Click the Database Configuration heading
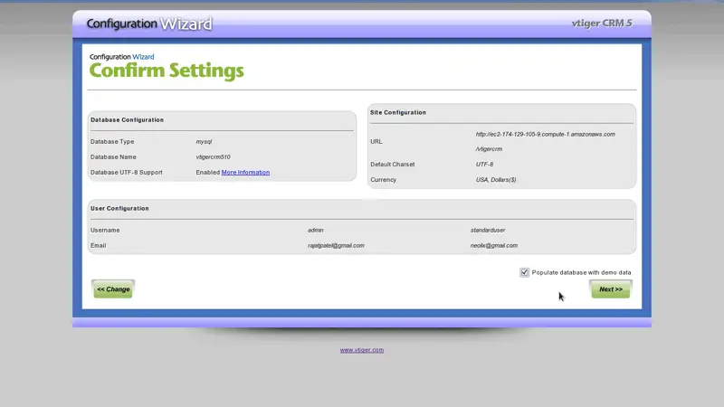The height and width of the screenshot is (407, 724). coord(127,120)
